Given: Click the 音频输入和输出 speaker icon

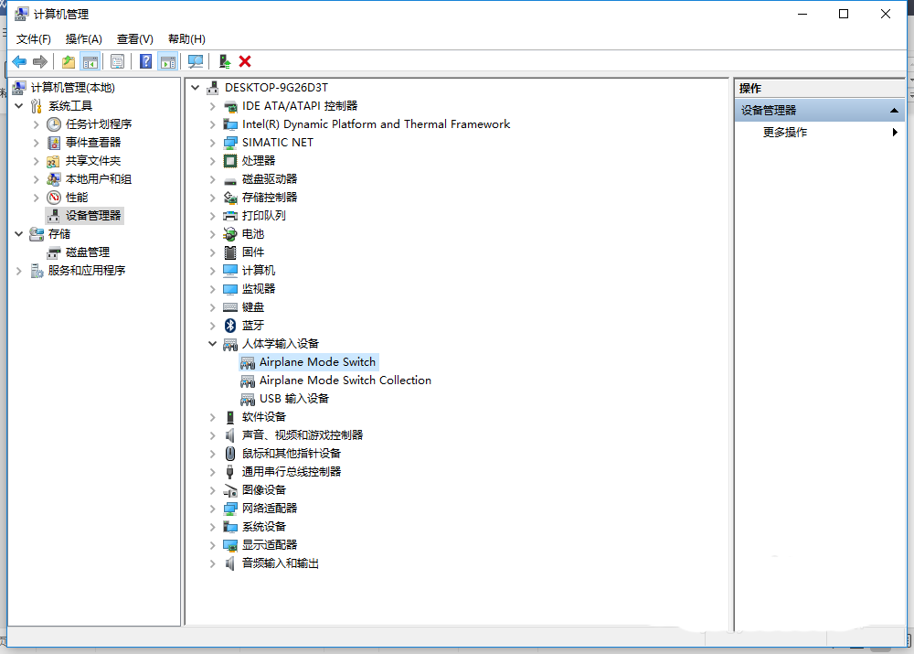Looking at the screenshot, I should pyautogui.click(x=230, y=563).
